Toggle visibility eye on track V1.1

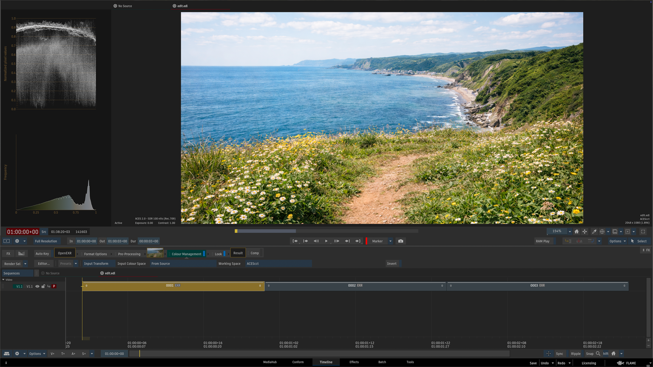37,286
